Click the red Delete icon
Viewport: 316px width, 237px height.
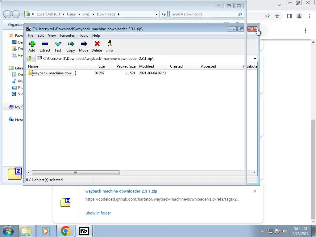point(97,46)
